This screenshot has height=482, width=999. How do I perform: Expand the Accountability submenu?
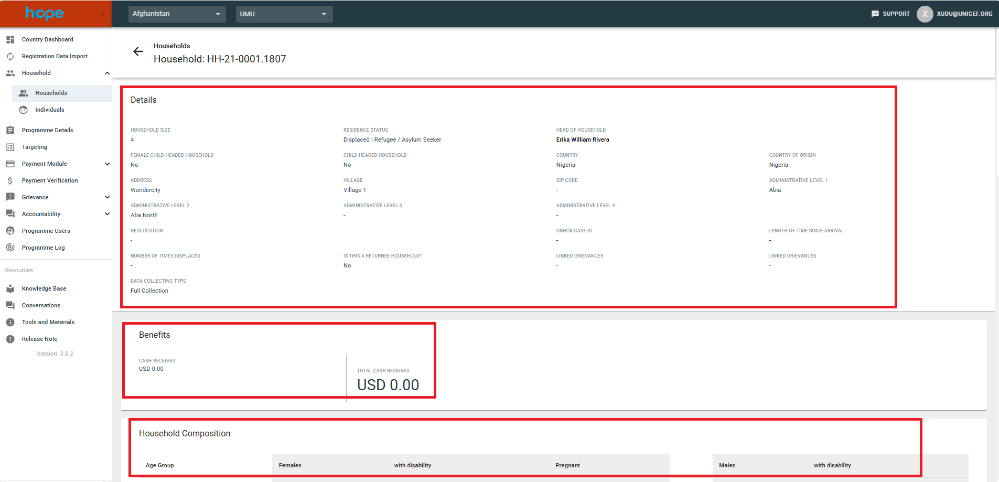click(x=107, y=214)
